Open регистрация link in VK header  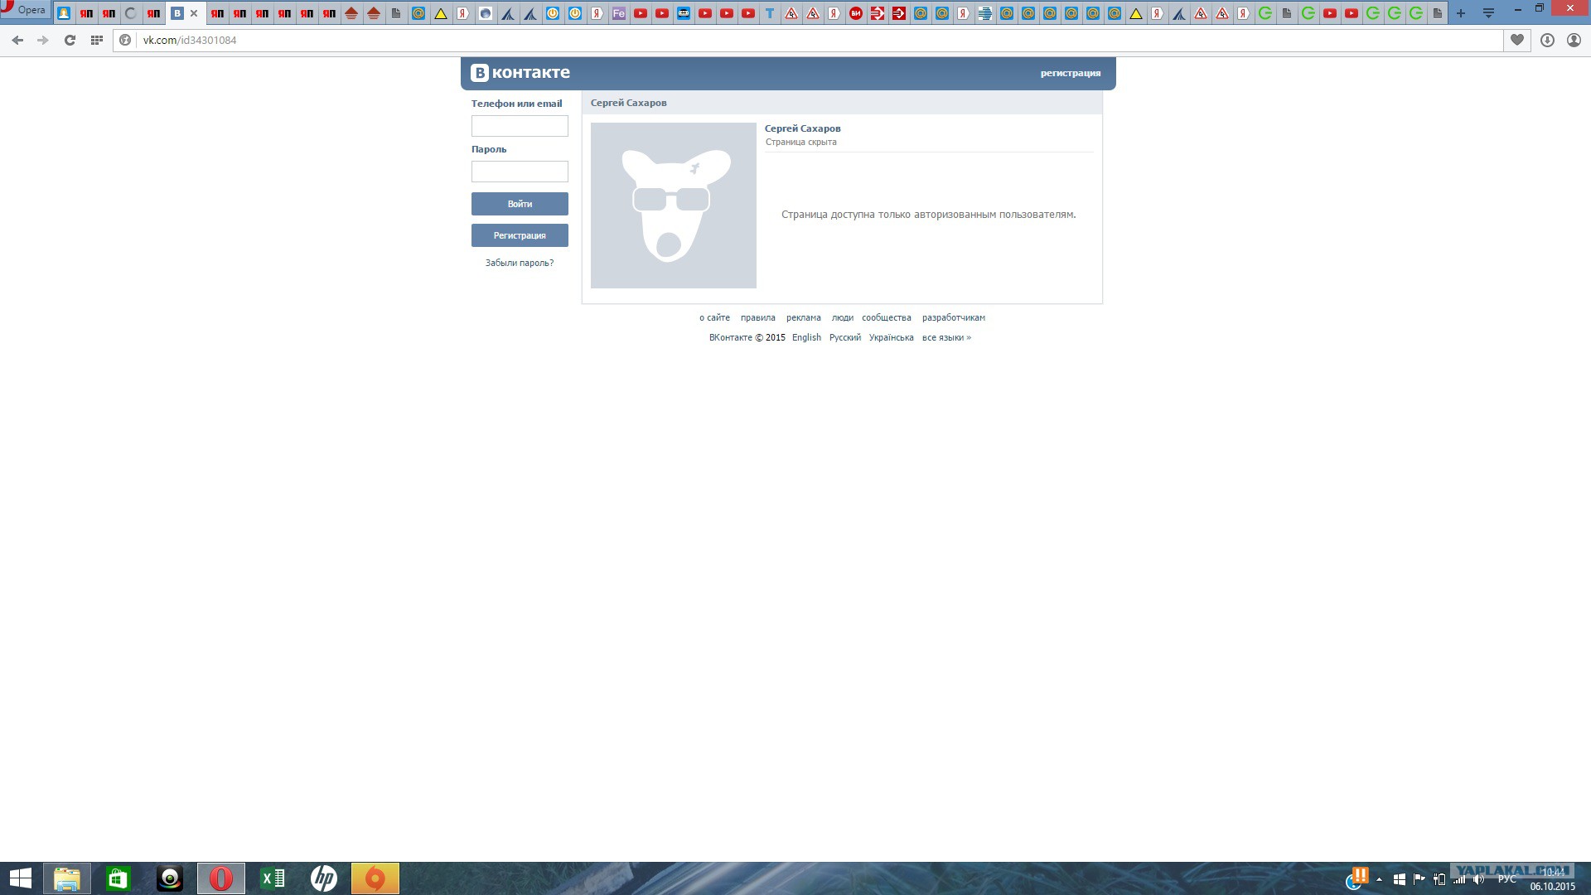coord(1071,73)
